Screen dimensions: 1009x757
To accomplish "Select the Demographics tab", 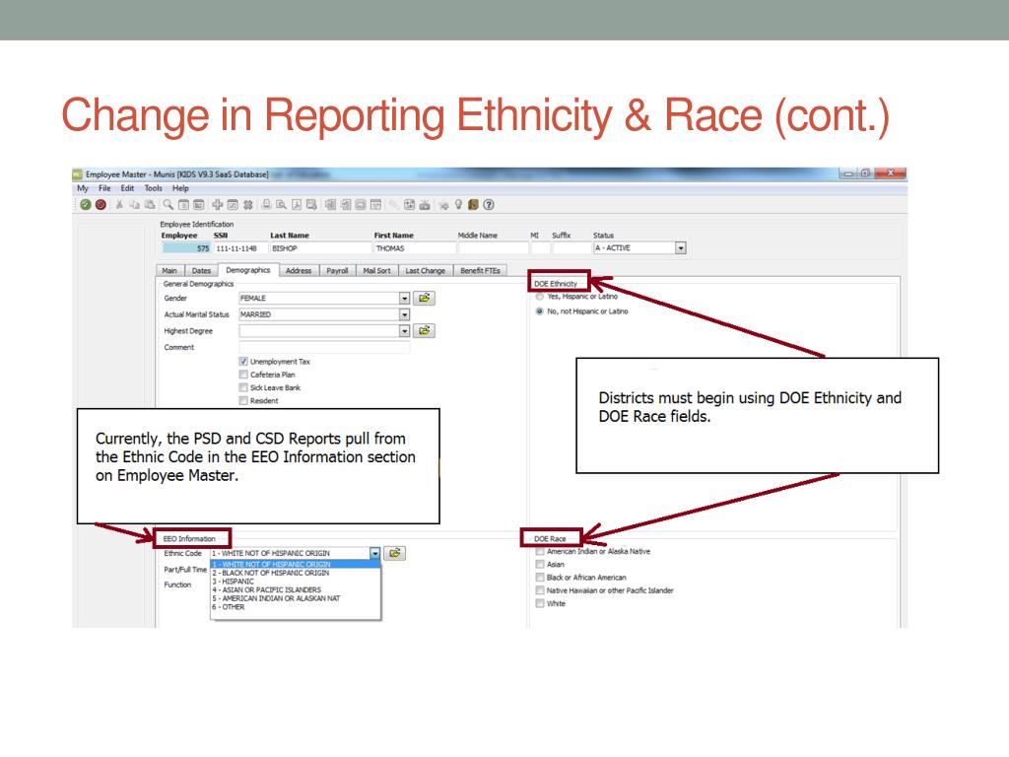I will (247, 270).
